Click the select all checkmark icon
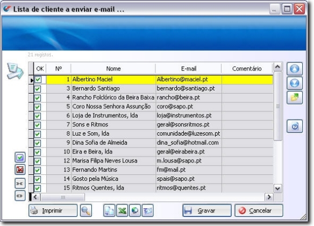The image size is (314, 226). click(20, 157)
